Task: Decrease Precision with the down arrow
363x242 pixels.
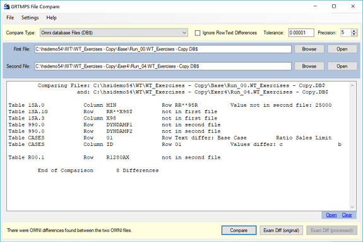Action: [x=354, y=35]
